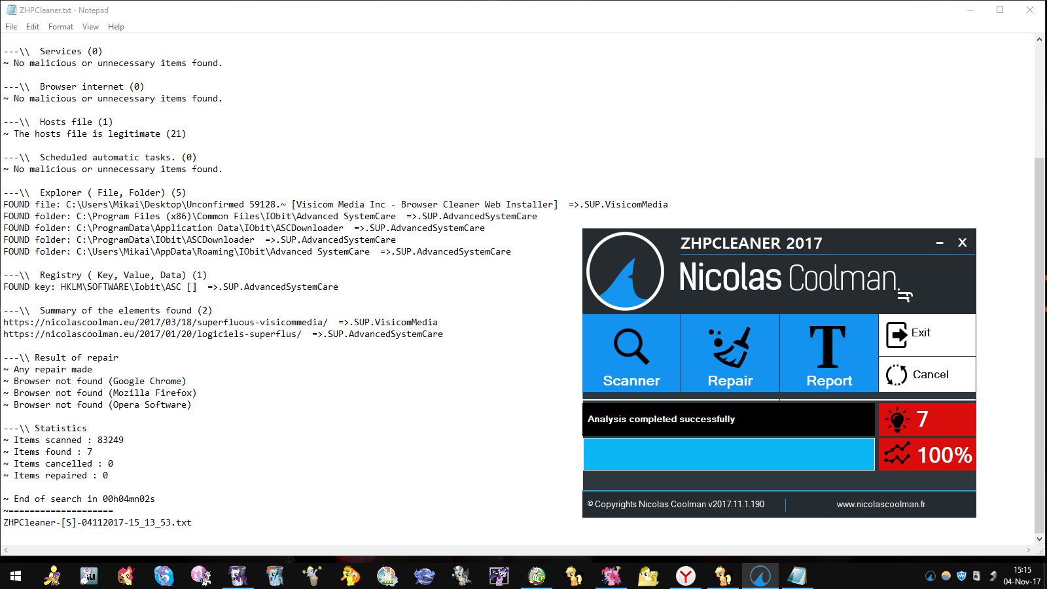Click the FOUND file line for Visicom Media
The width and height of the screenshot is (1047, 589).
click(336, 204)
